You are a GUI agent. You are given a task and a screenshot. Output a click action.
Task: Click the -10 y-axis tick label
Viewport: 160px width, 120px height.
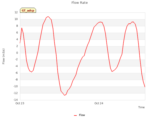pos(15,86)
